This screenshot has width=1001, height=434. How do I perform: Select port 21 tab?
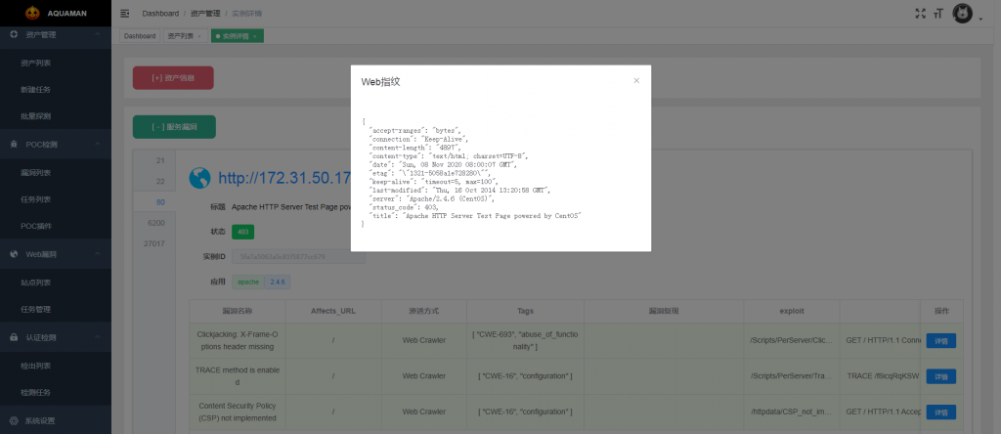pyautogui.click(x=153, y=161)
